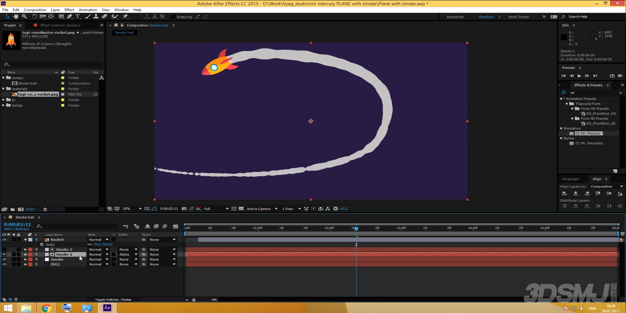Toggle mask and shape path visibility

point(154,209)
